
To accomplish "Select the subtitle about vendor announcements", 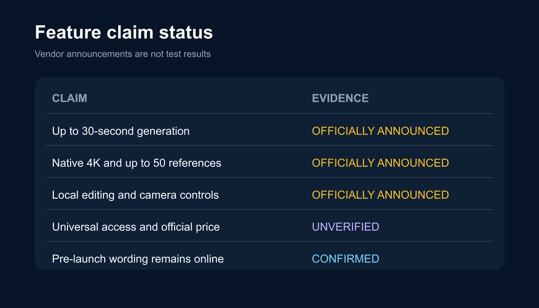I will 122,54.
